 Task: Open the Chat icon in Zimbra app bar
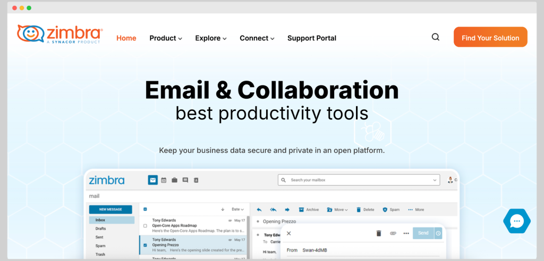coord(185,180)
